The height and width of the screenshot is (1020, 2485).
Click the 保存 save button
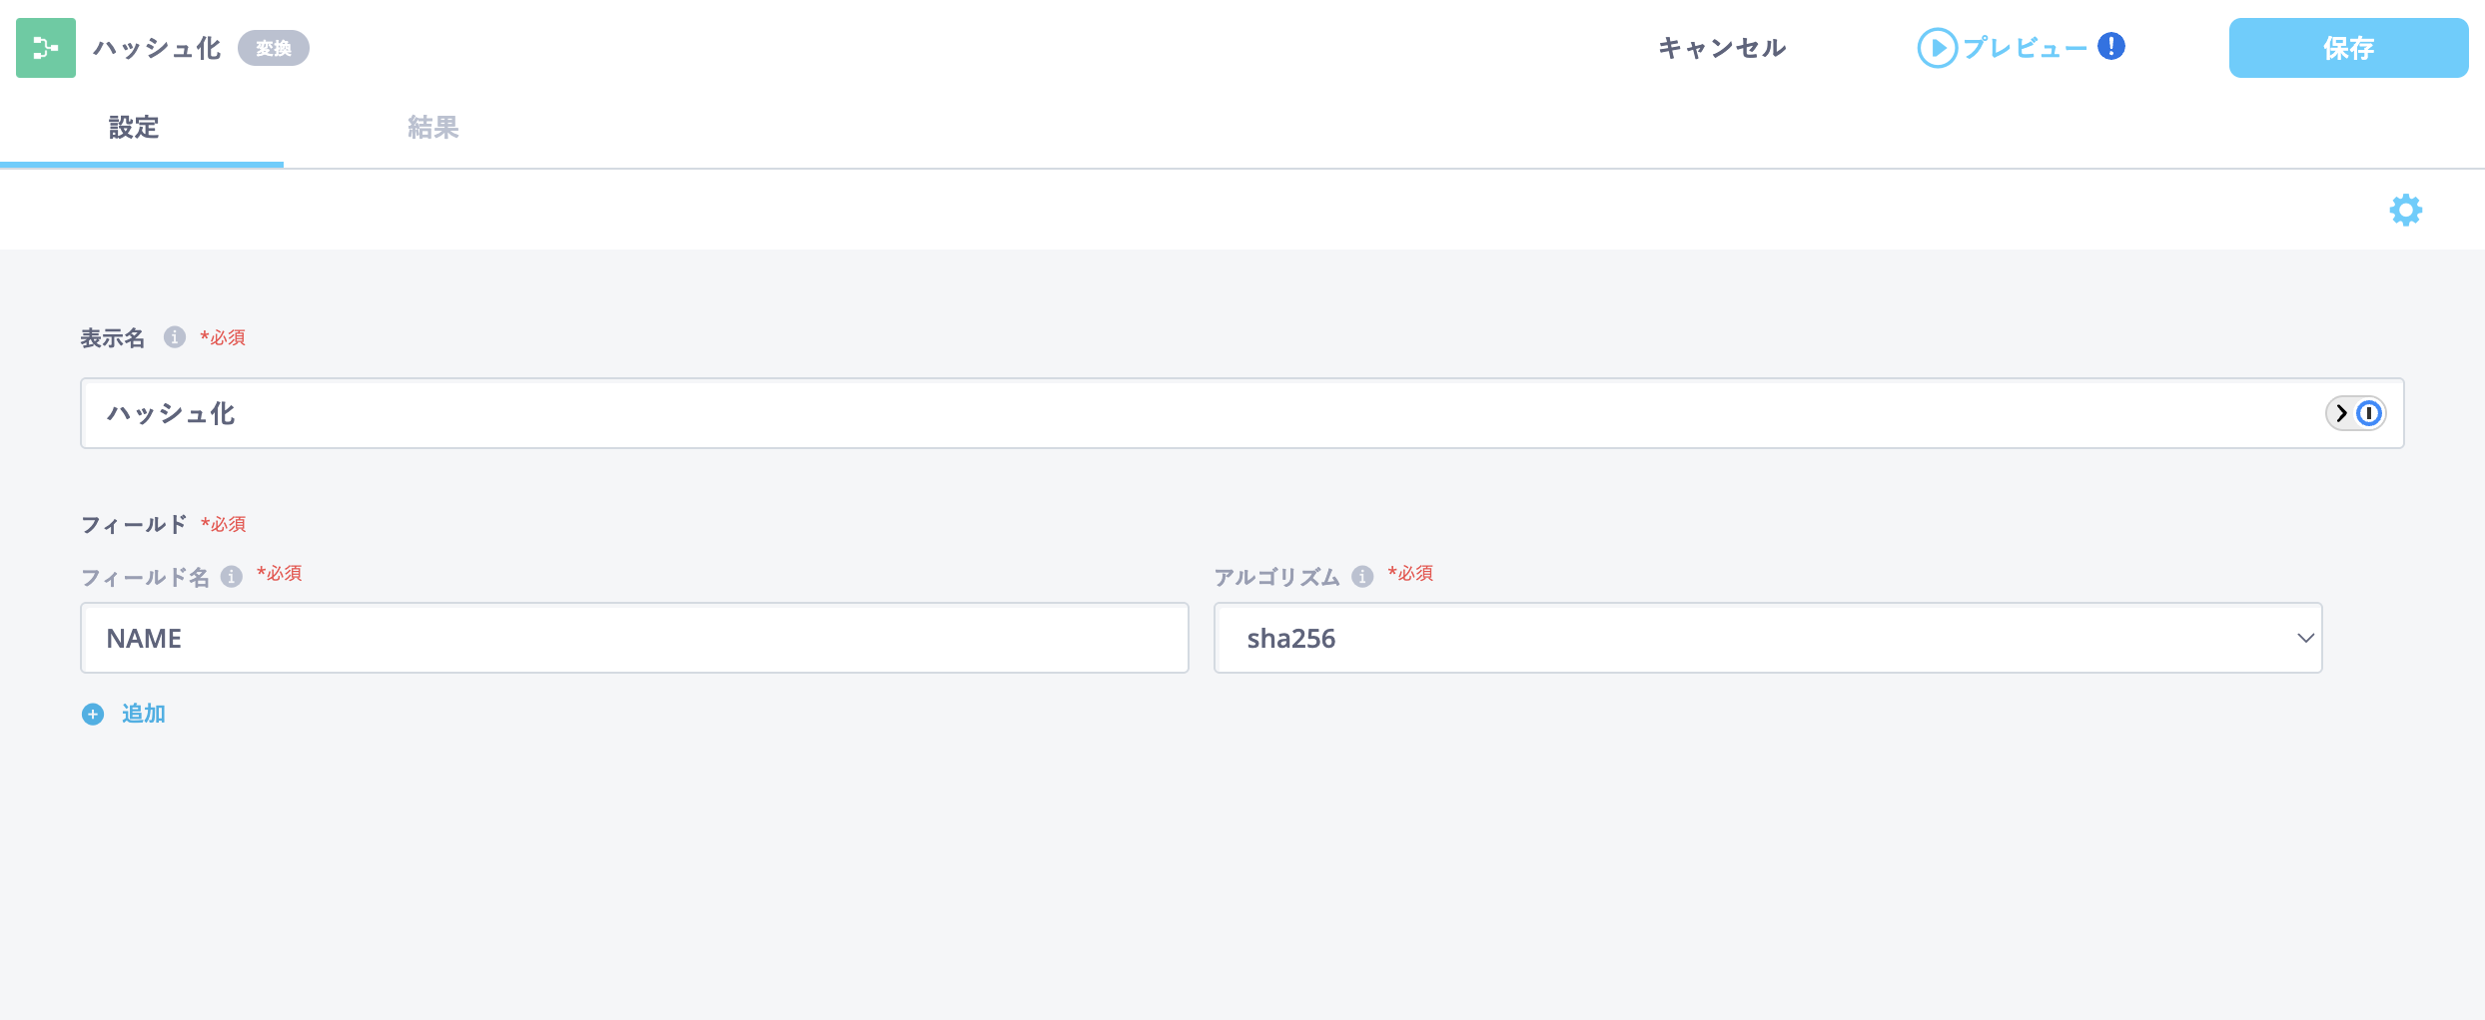click(2347, 48)
